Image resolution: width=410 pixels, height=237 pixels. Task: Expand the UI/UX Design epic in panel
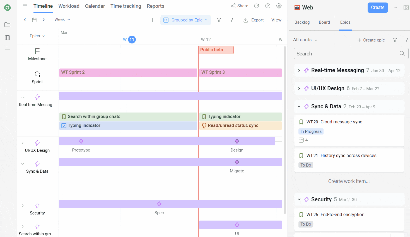pyautogui.click(x=299, y=89)
